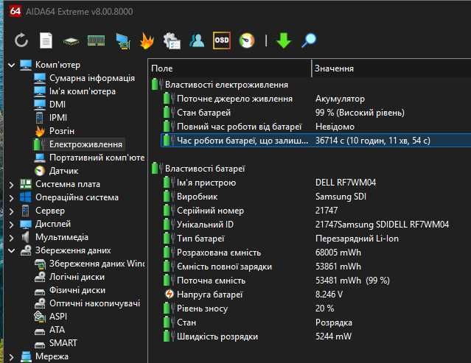The image size is (471, 363).
Task: Open Логічні диски tree item
Action: 77,277
